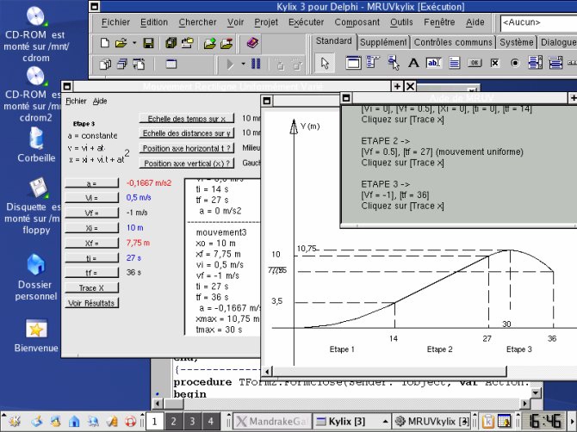Click Remove file from project icon
Image resolution: width=577 pixels, height=432 pixels.
pyautogui.click(x=226, y=43)
